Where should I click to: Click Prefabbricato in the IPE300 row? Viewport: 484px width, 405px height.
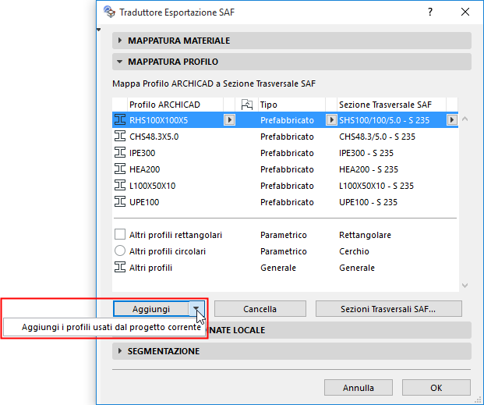point(287,153)
